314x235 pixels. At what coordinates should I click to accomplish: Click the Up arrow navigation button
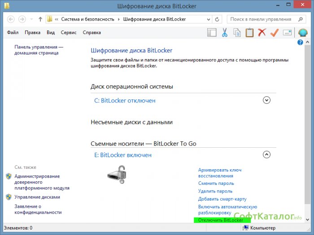tap(40, 19)
